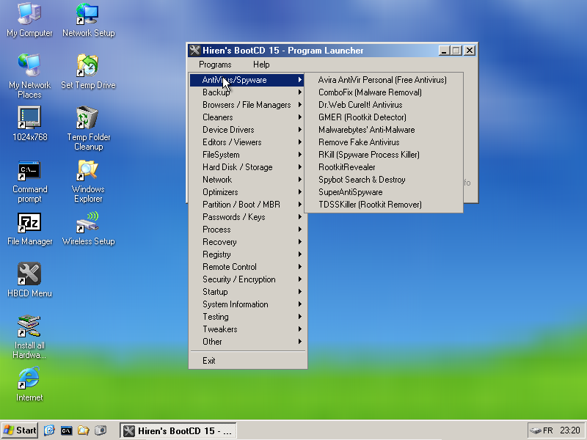Launch TDSSKiller (Rootkit Remover)

(x=384, y=205)
